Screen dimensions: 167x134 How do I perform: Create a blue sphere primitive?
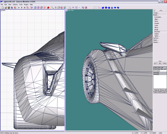(106, 8)
